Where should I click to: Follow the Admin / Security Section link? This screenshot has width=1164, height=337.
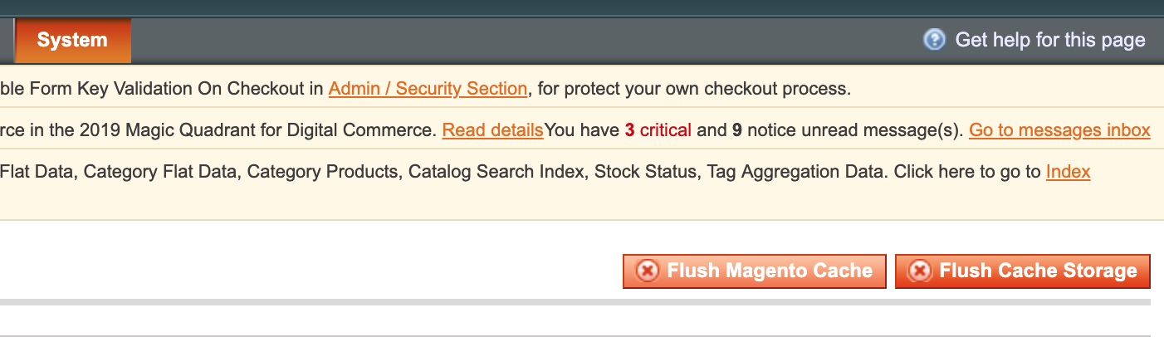428,88
